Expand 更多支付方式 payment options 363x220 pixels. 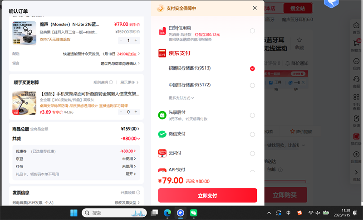(x=181, y=98)
